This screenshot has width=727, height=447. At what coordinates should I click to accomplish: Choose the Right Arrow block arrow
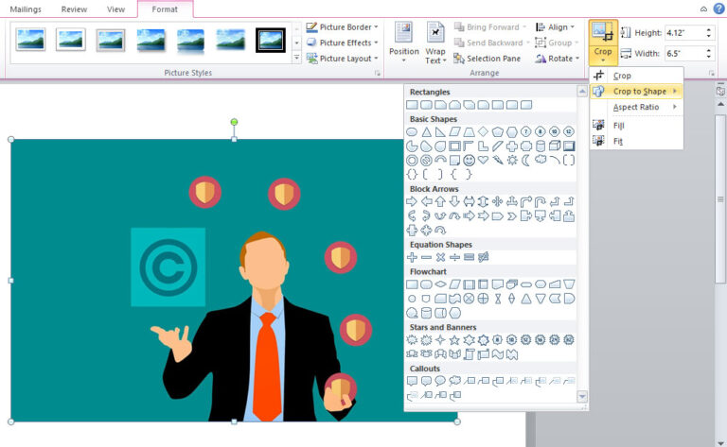[412, 201]
